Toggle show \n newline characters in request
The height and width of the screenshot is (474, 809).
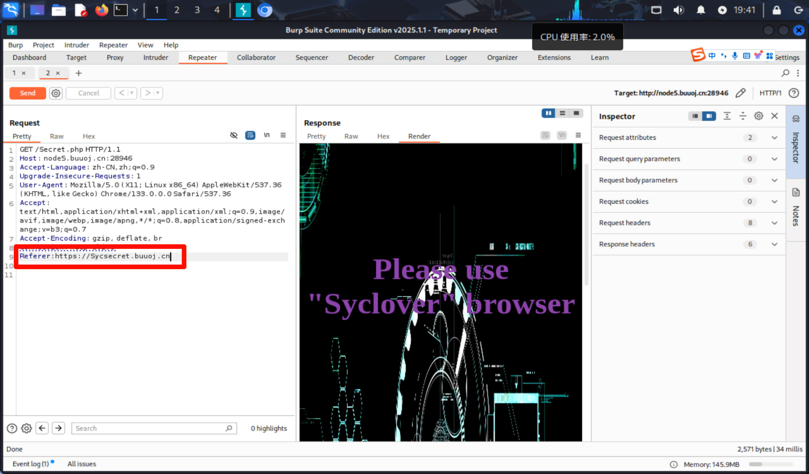(x=267, y=135)
